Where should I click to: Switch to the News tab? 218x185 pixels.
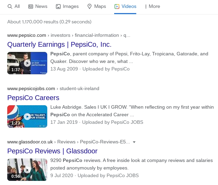[41, 7]
